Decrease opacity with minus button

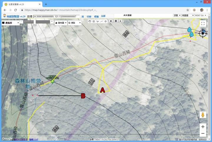click(21, 21)
